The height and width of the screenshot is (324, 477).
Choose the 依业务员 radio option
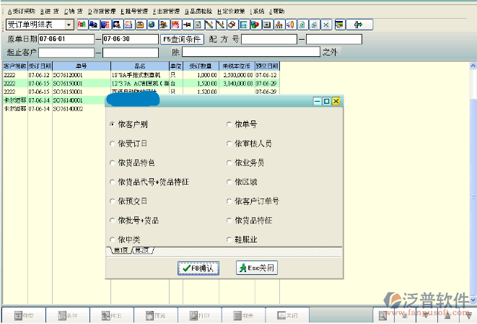(x=229, y=163)
